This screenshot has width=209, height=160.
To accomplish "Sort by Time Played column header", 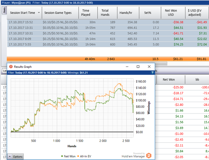I will [88, 13].
